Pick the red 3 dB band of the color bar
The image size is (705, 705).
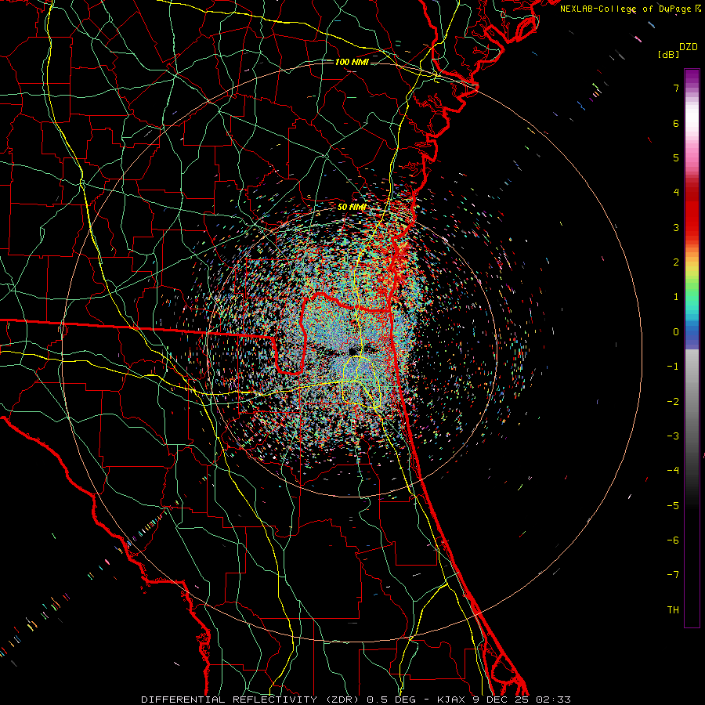(692, 227)
